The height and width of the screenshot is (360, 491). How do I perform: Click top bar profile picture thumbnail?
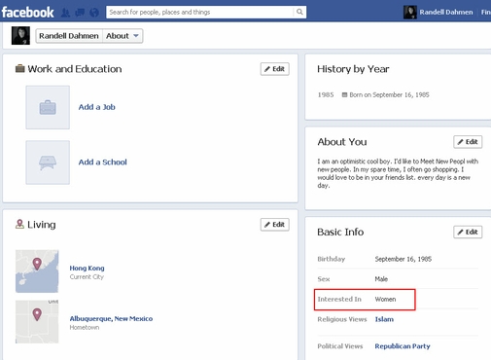point(410,13)
